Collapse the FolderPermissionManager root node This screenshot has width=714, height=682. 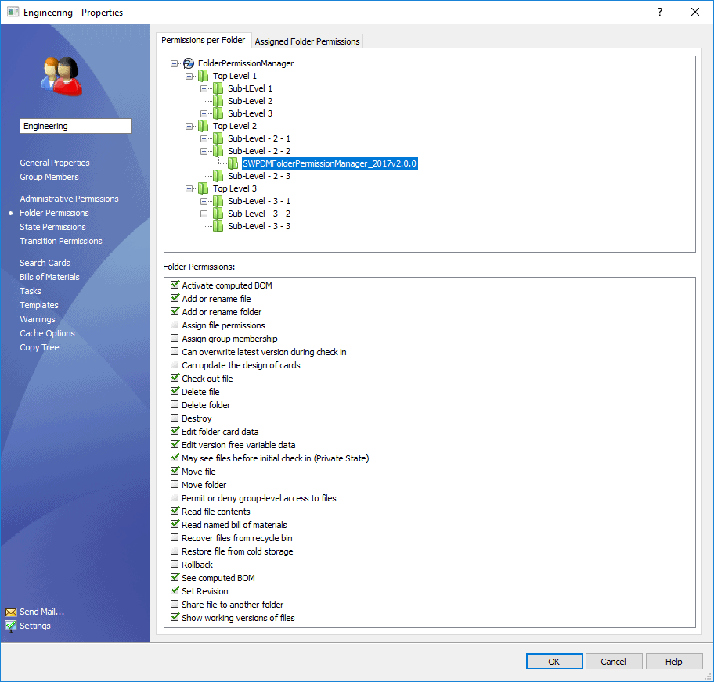tap(174, 63)
